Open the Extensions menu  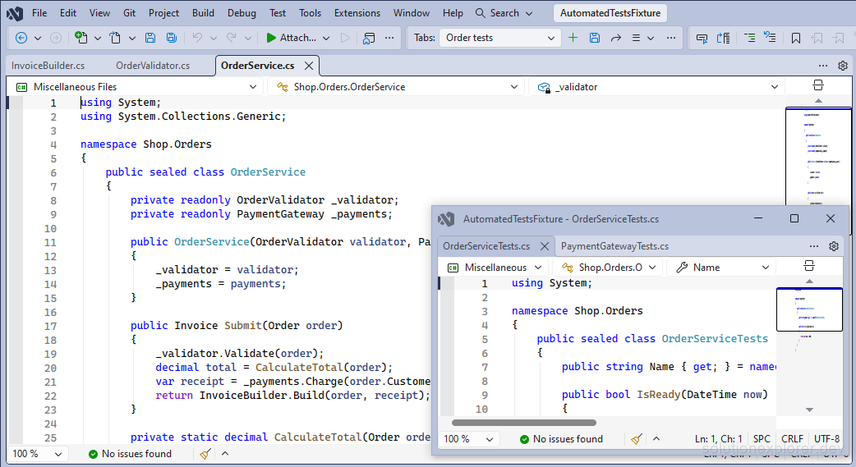pyautogui.click(x=357, y=13)
